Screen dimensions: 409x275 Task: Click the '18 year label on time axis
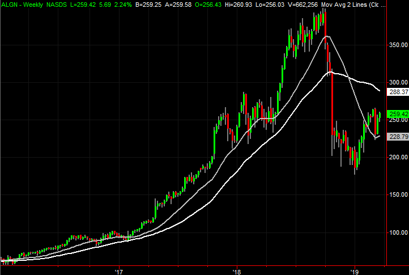(237, 272)
